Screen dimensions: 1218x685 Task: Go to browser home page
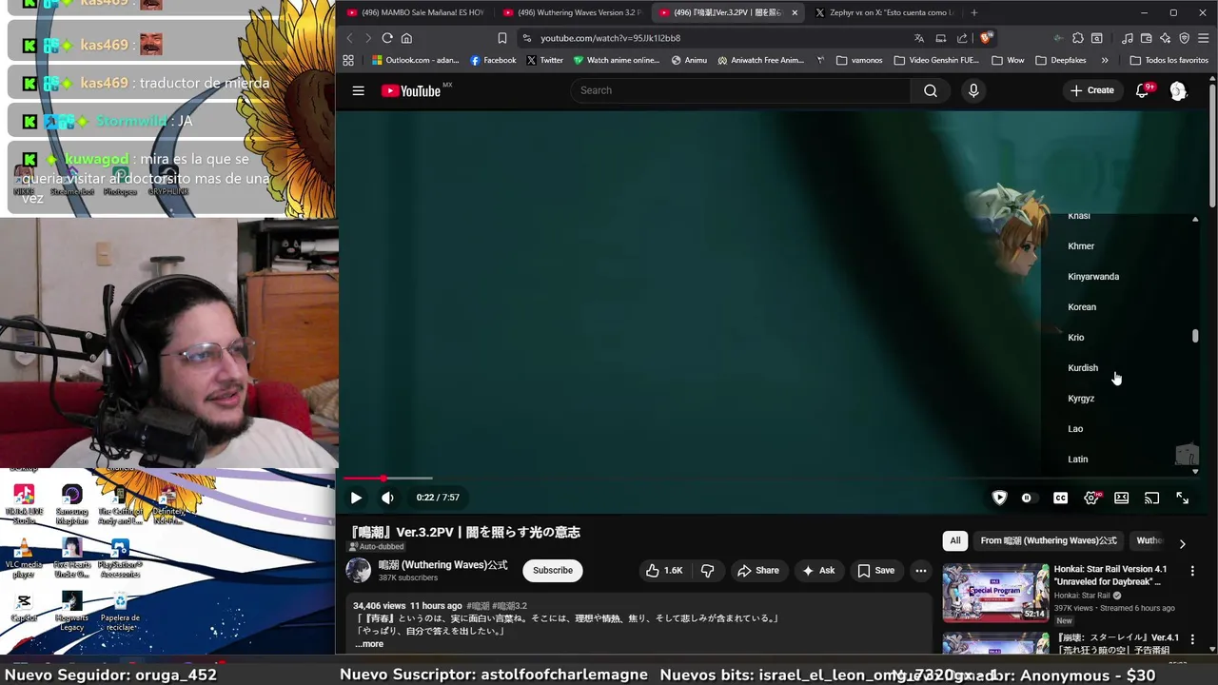[406, 38]
